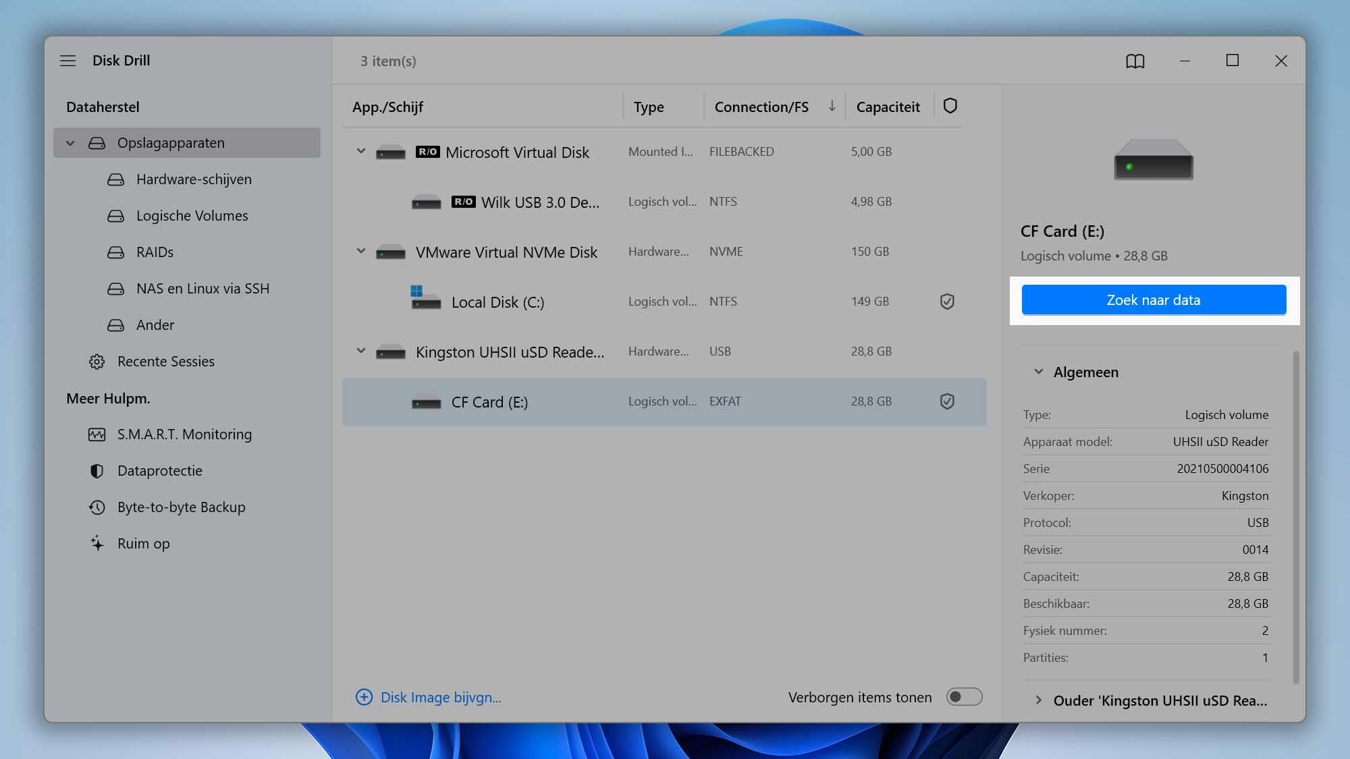Image resolution: width=1350 pixels, height=759 pixels.
Task: Click the Byte-to-byte Backup clock icon
Action: pyautogui.click(x=97, y=507)
